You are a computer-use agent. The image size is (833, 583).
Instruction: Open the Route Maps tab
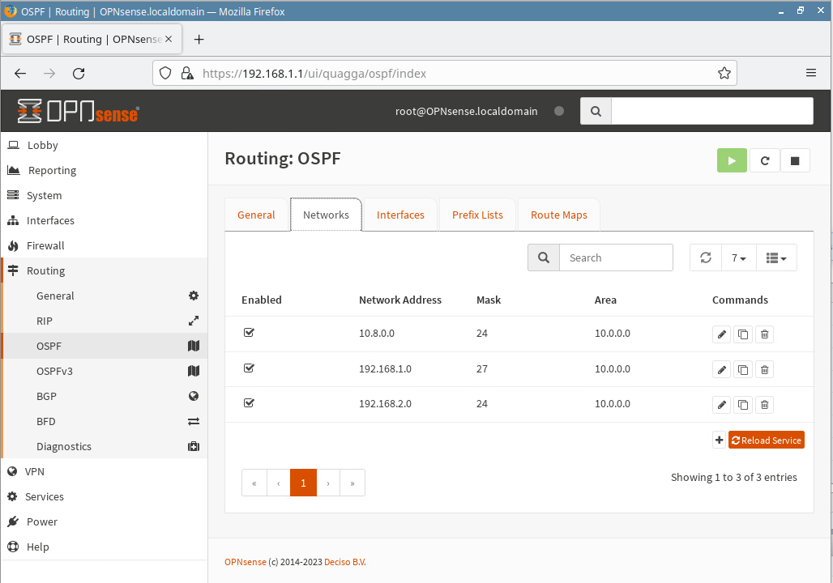tap(558, 215)
